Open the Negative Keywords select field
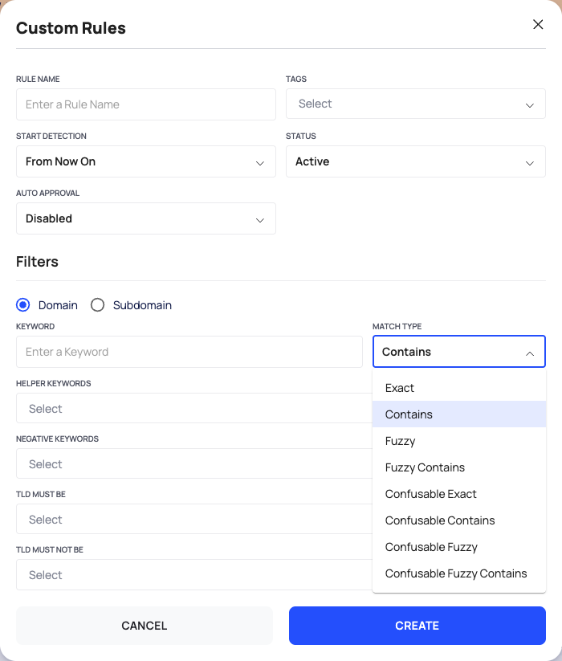Image resolution: width=562 pixels, height=661 pixels. (194, 463)
